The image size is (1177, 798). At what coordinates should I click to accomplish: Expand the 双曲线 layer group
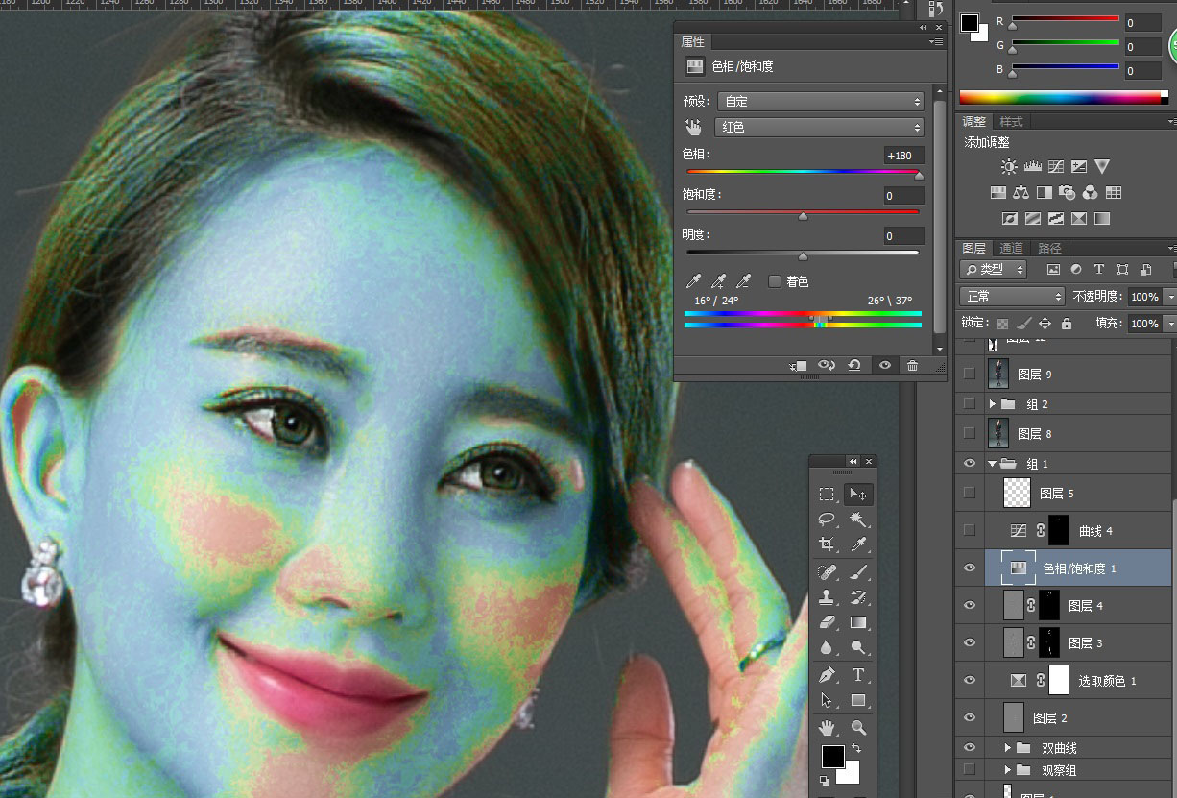(1007, 748)
